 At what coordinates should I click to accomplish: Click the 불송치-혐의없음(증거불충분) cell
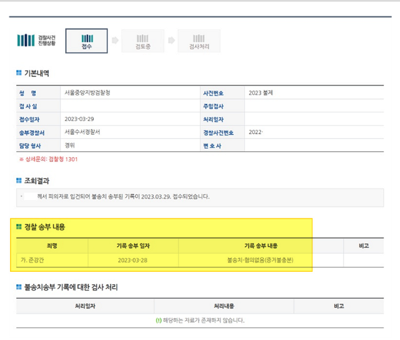click(x=260, y=260)
